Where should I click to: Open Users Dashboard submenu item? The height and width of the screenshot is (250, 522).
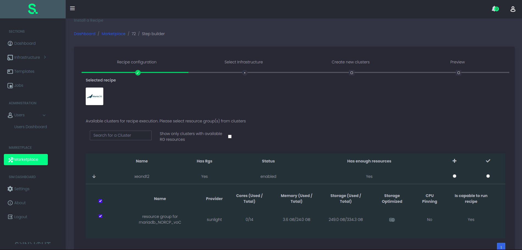tap(30, 127)
